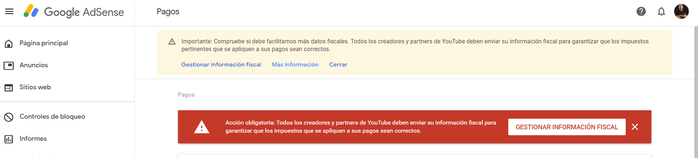Viewport: 698px width, 158px height.
Task: Open Anuncios in the sidebar
Action: click(x=33, y=65)
